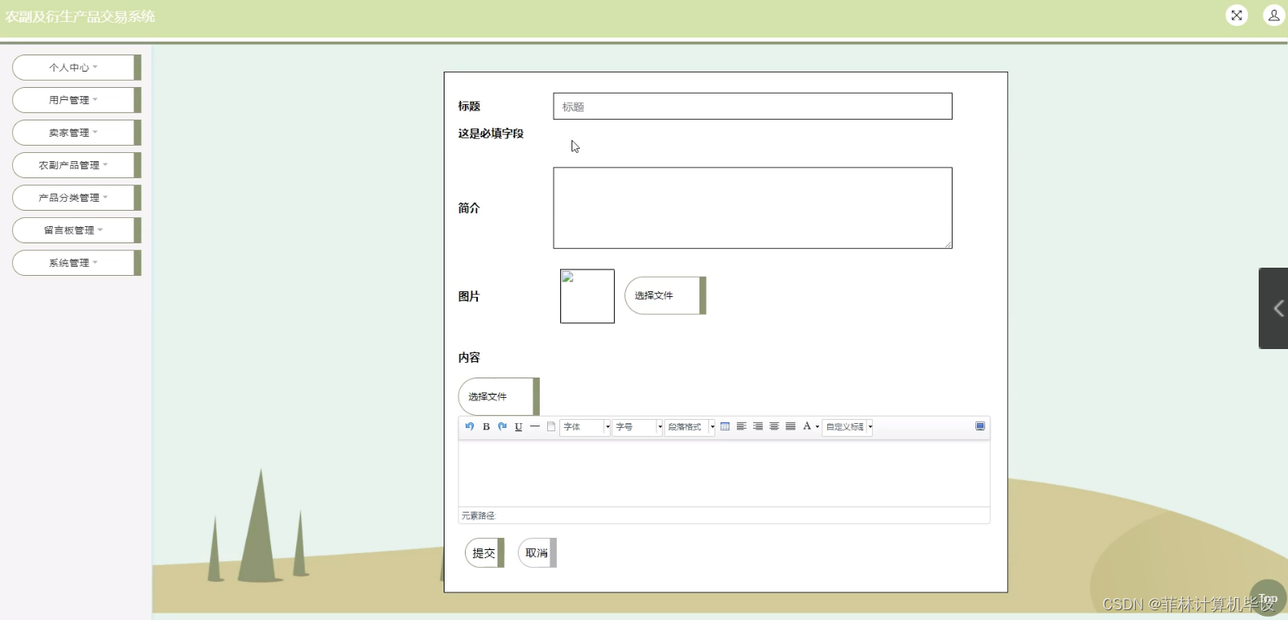
Task: Expand the collapsed right side panel arrow
Action: [x=1274, y=308]
